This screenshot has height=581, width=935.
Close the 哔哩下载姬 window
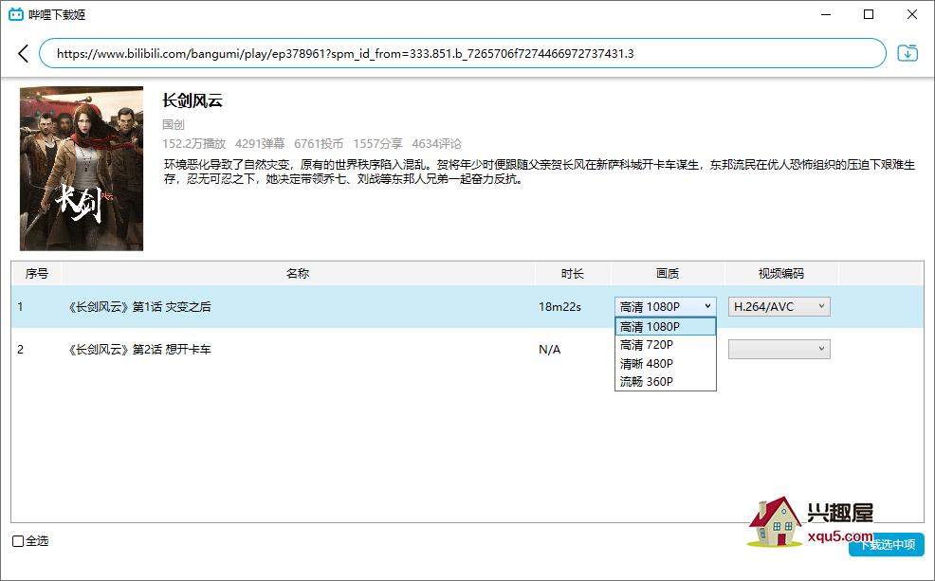coord(911,14)
